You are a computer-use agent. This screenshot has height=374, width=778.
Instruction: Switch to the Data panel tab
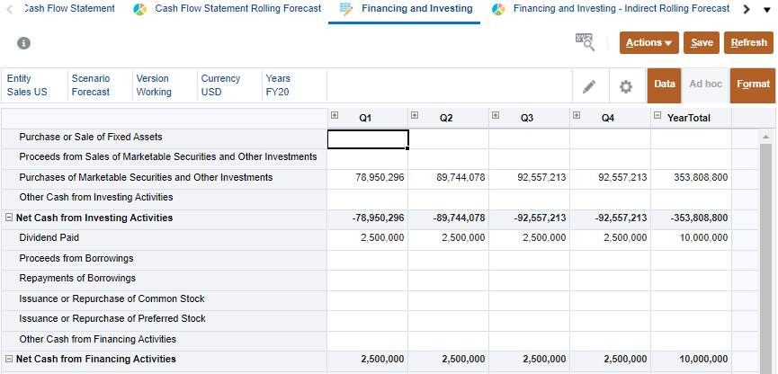click(665, 85)
